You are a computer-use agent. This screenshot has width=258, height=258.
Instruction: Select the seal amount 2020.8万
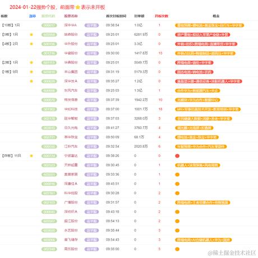pos(141,146)
